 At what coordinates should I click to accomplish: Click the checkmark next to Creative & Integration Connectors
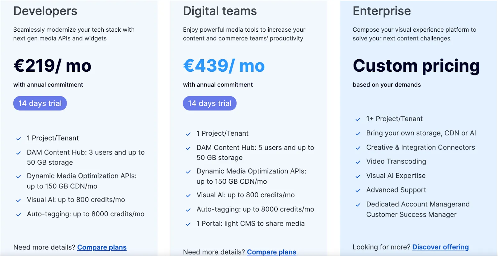(358, 148)
